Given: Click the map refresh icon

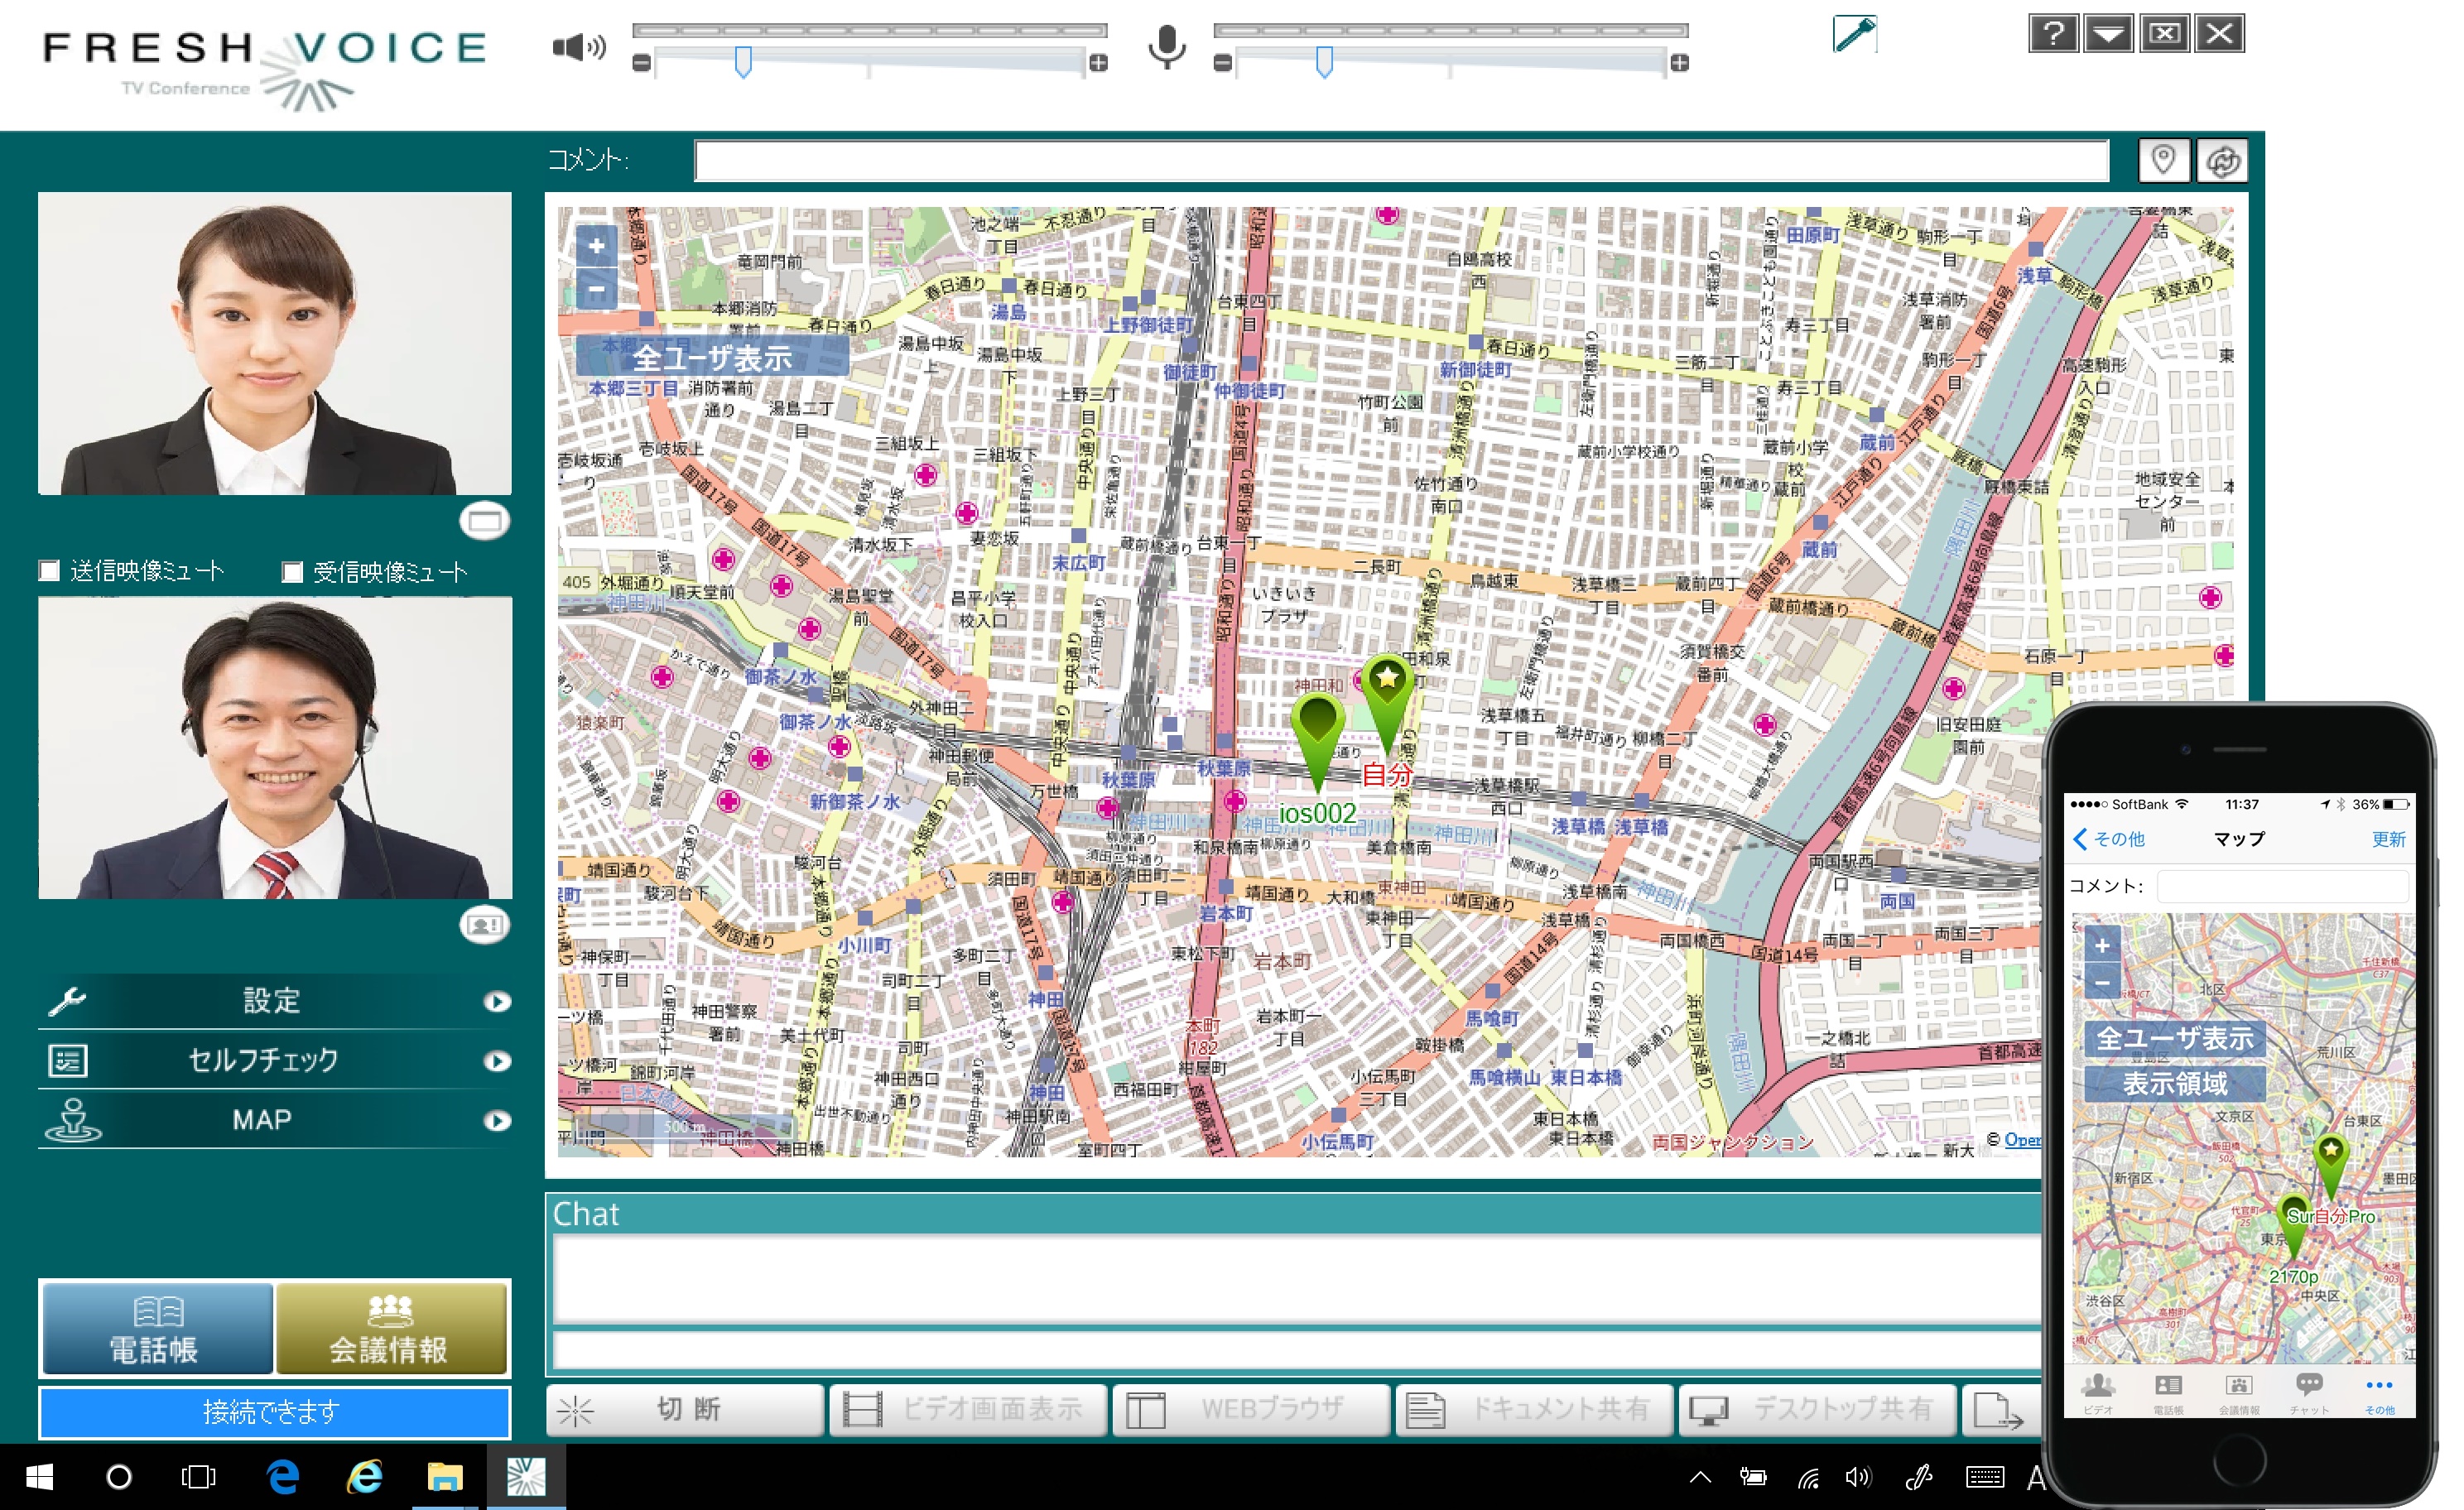Looking at the screenshot, I should pyautogui.click(x=2222, y=160).
